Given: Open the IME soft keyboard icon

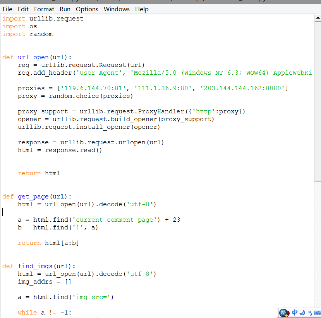Looking at the screenshot, I should pos(318,313).
